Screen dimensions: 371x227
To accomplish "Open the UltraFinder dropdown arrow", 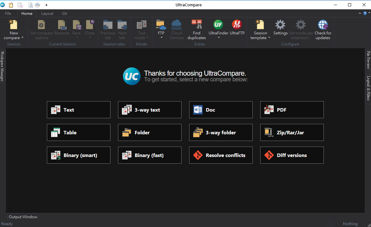I will point(218,38).
